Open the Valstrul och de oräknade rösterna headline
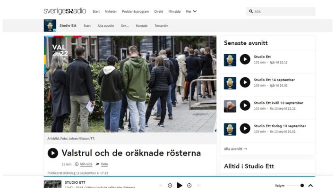The height and width of the screenshot is (188, 335). [x=131, y=153]
